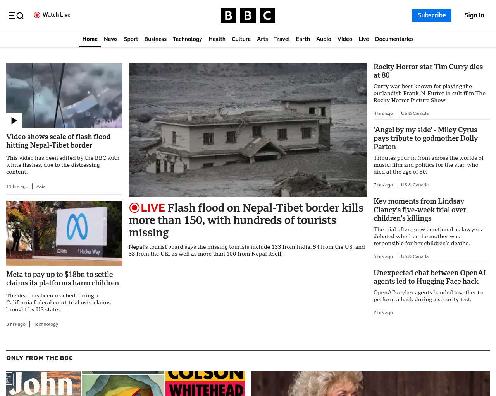Viewport: 496px width, 396px height.
Task: Open US & Canada tag under Lindsay Clancy story
Action: point(415,256)
